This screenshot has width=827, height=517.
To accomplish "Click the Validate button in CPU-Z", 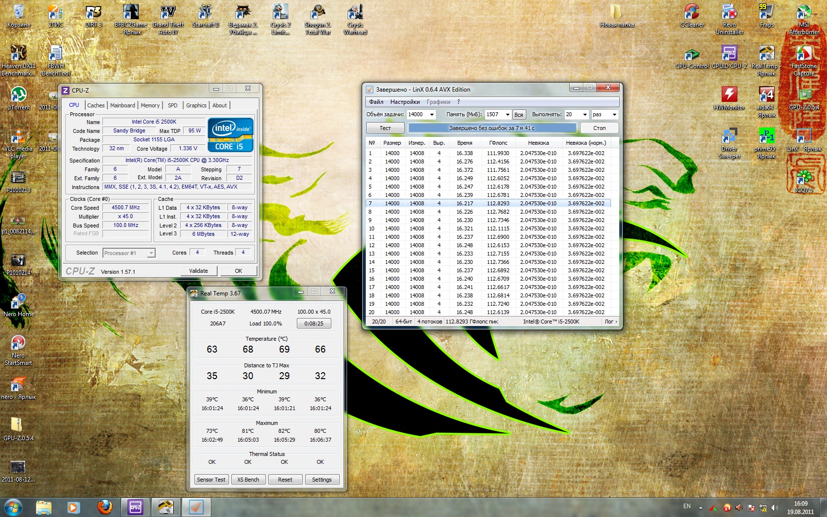I will (198, 271).
